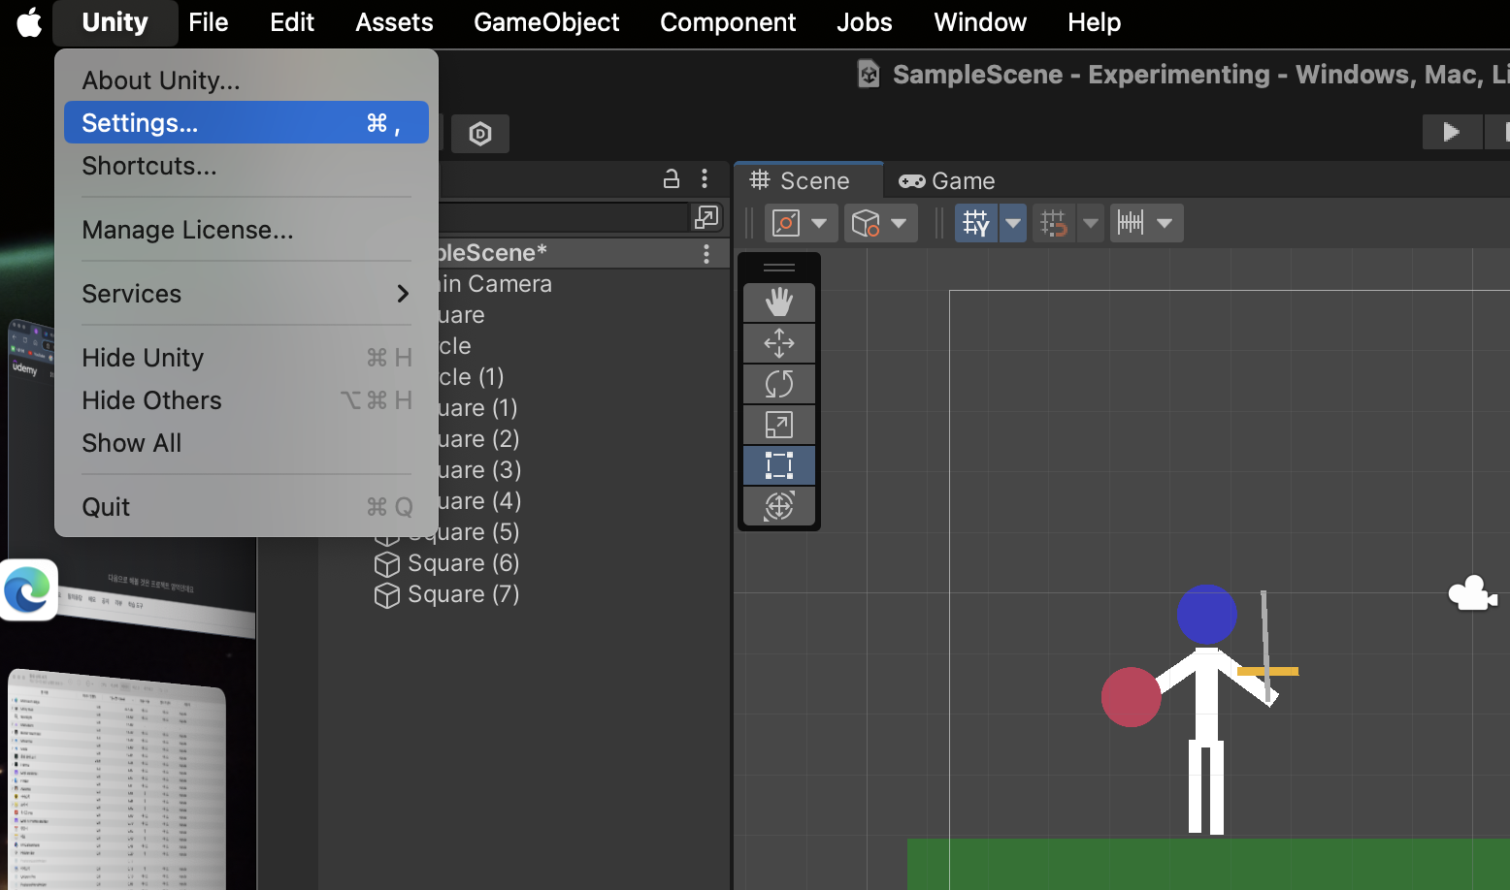Click the Hierarchy search input field
The height and width of the screenshot is (890, 1510).
(x=563, y=217)
